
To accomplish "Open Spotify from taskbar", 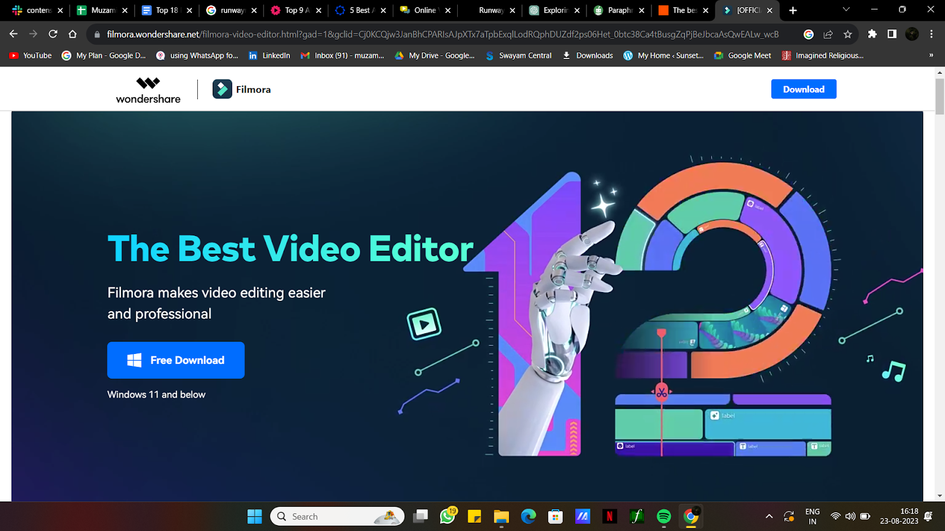I will (664, 516).
